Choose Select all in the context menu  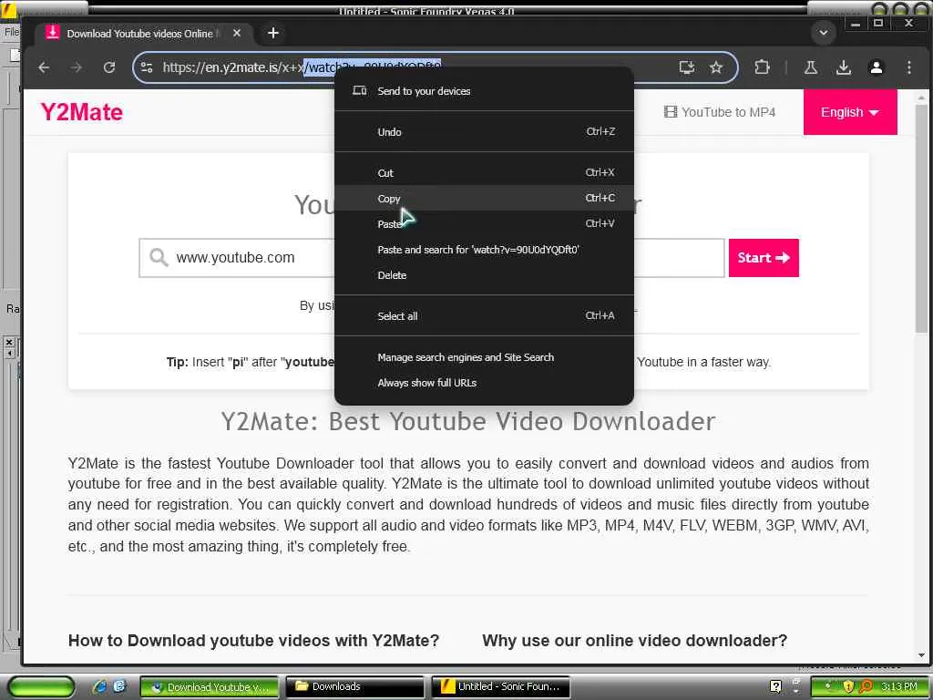484,316
